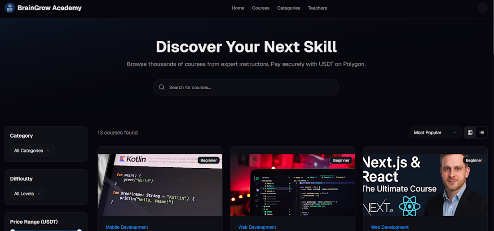Screen dimensions: 494x231
Task: Go to the Courses menu item
Action: [260, 8]
